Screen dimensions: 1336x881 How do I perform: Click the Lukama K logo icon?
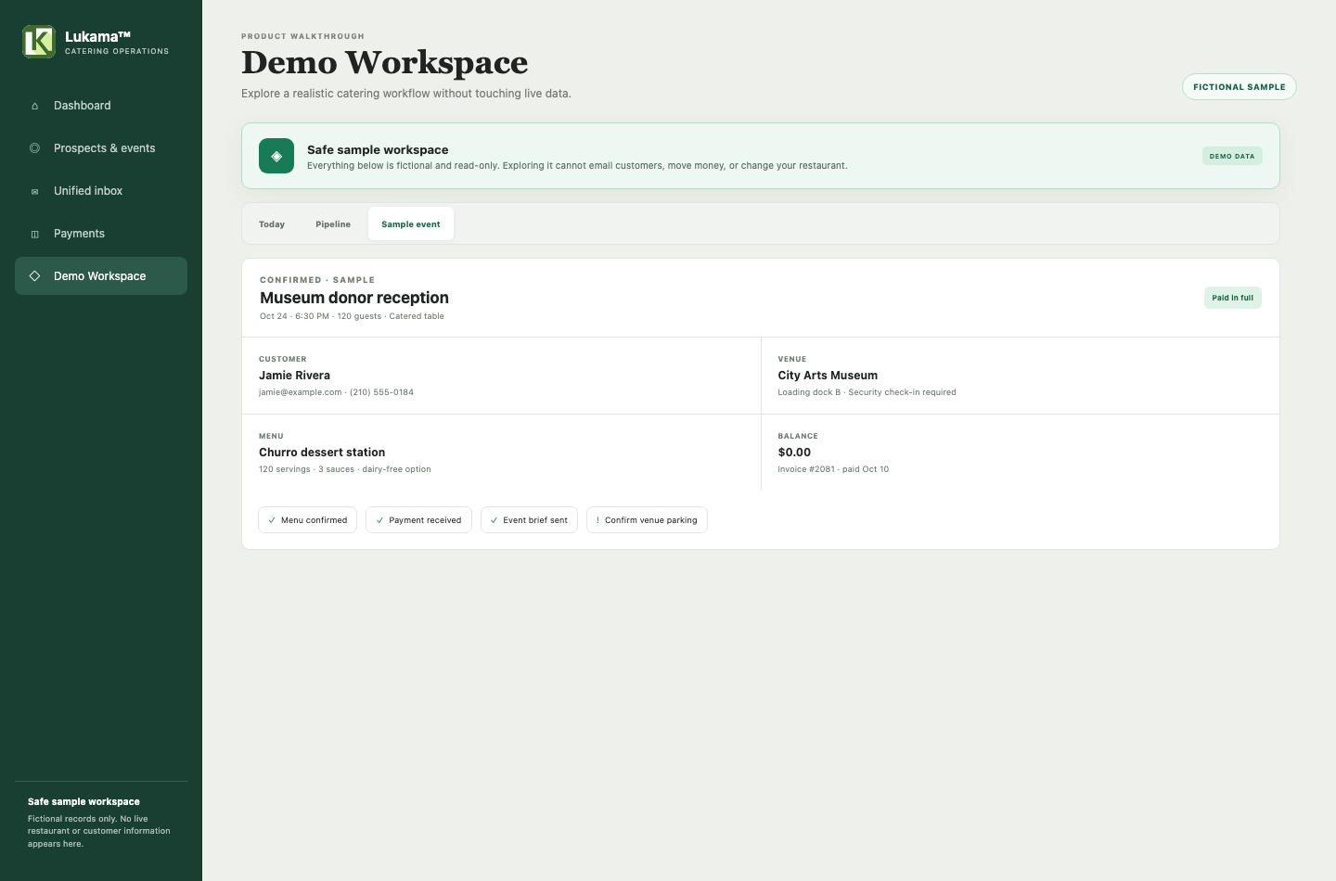pos(39,42)
